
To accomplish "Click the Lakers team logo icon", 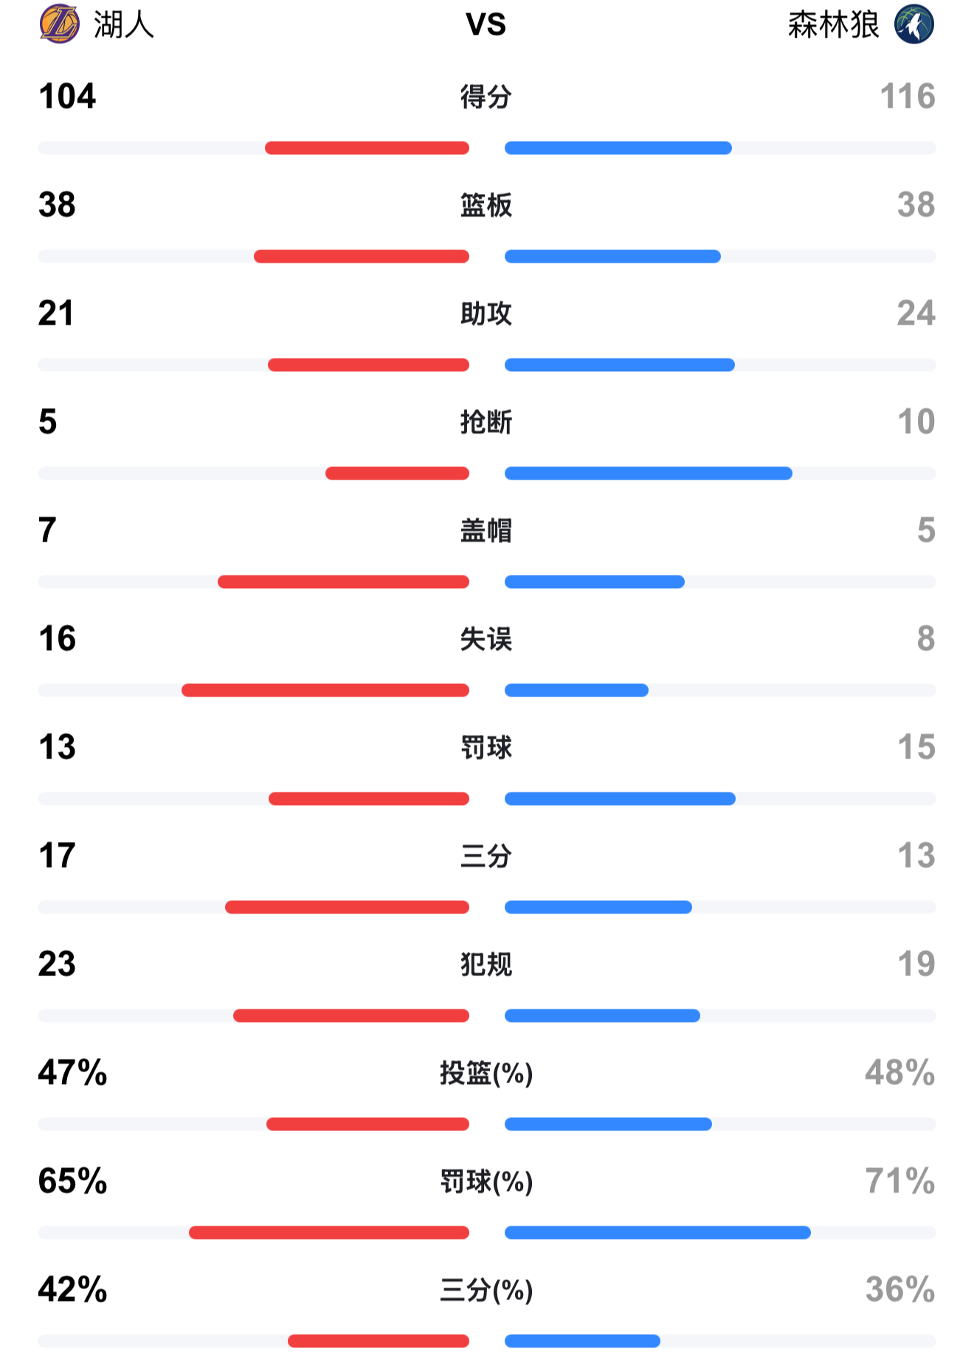I will click(x=59, y=24).
